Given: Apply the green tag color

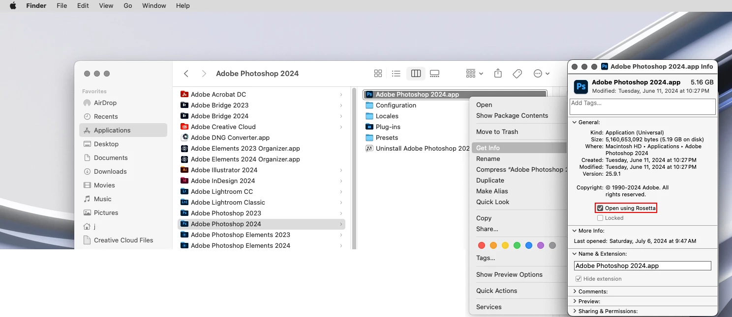Looking at the screenshot, I should click(x=517, y=245).
